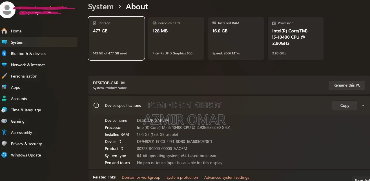Click the 64-bit operating system text
The image size is (370, 181).
[x=177, y=156]
